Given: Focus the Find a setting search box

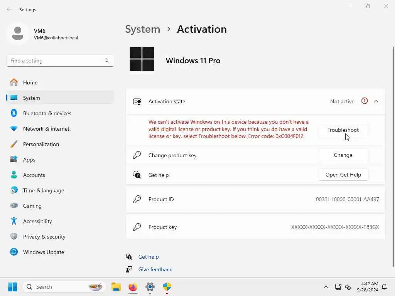Looking at the screenshot, I should (x=60, y=61).
